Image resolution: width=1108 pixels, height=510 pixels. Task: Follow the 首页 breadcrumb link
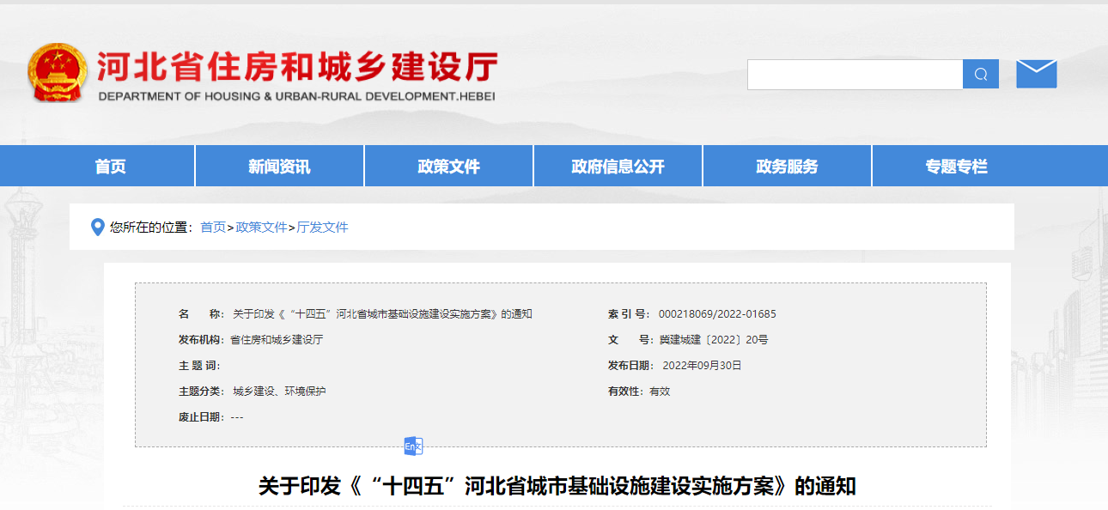coord(213,228)
